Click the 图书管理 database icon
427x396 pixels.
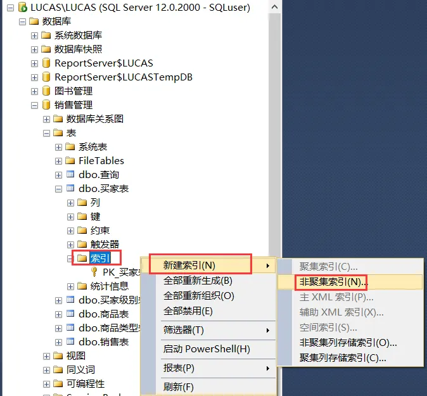(46, 91)
